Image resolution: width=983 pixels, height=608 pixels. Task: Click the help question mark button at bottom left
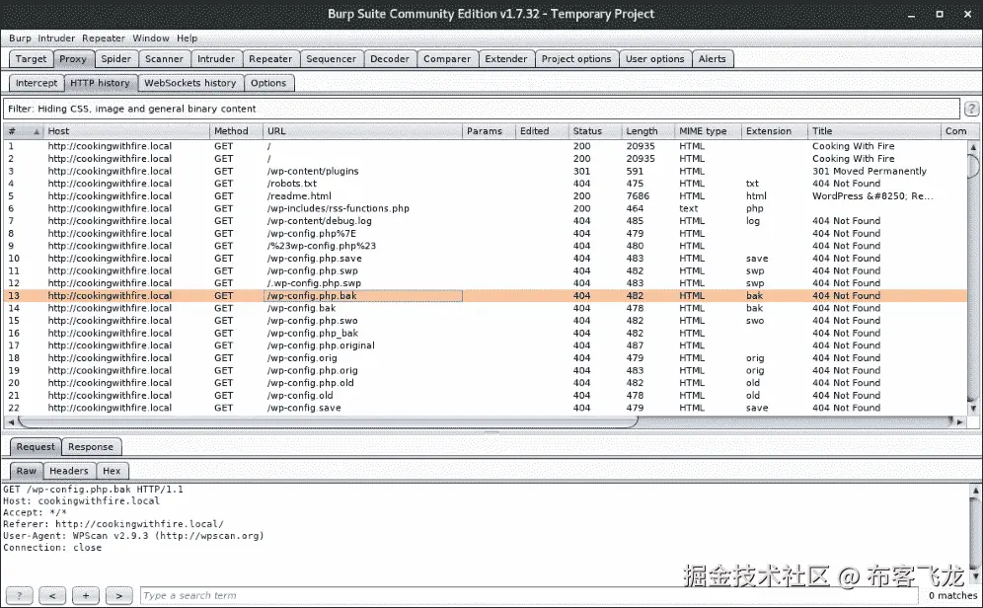(17, 595)
